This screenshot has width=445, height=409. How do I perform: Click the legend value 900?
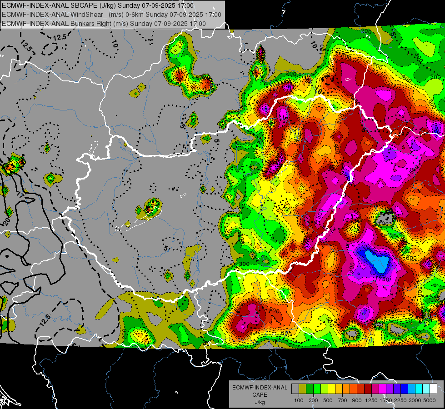click(x=357, y=400)
